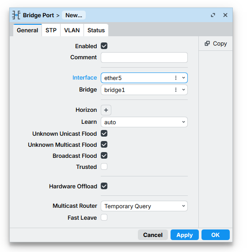
Task: Click the Bridge Port icon in title bar
Action: point(16,15)
